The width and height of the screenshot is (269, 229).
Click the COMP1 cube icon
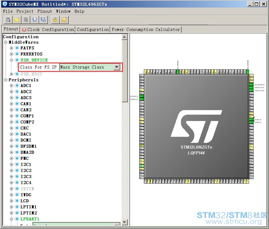[17, 116]
